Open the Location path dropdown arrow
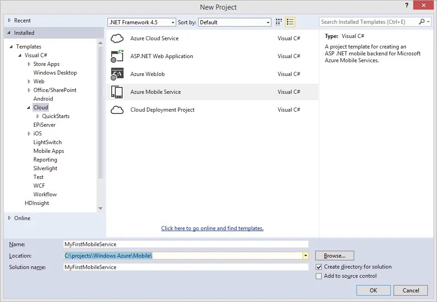The height and width of the screenshot is (302, 437). pos(306,255)
